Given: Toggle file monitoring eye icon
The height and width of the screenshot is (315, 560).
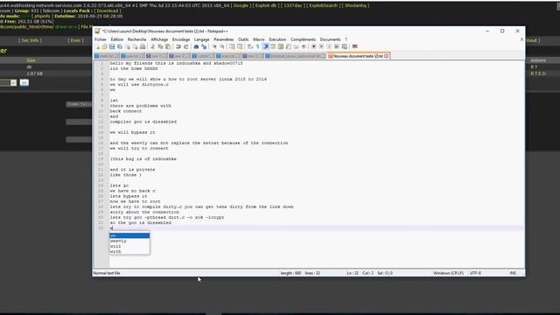Looking at the screenshot, I should click(304, 46).
